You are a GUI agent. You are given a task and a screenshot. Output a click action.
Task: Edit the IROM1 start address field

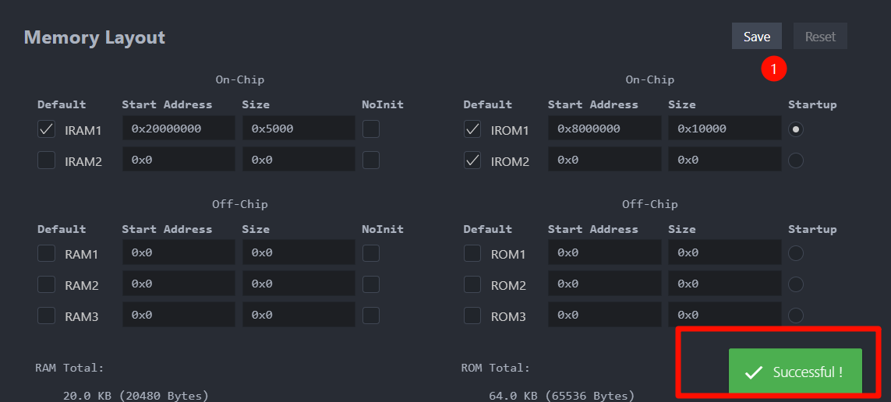click(604, 129)
